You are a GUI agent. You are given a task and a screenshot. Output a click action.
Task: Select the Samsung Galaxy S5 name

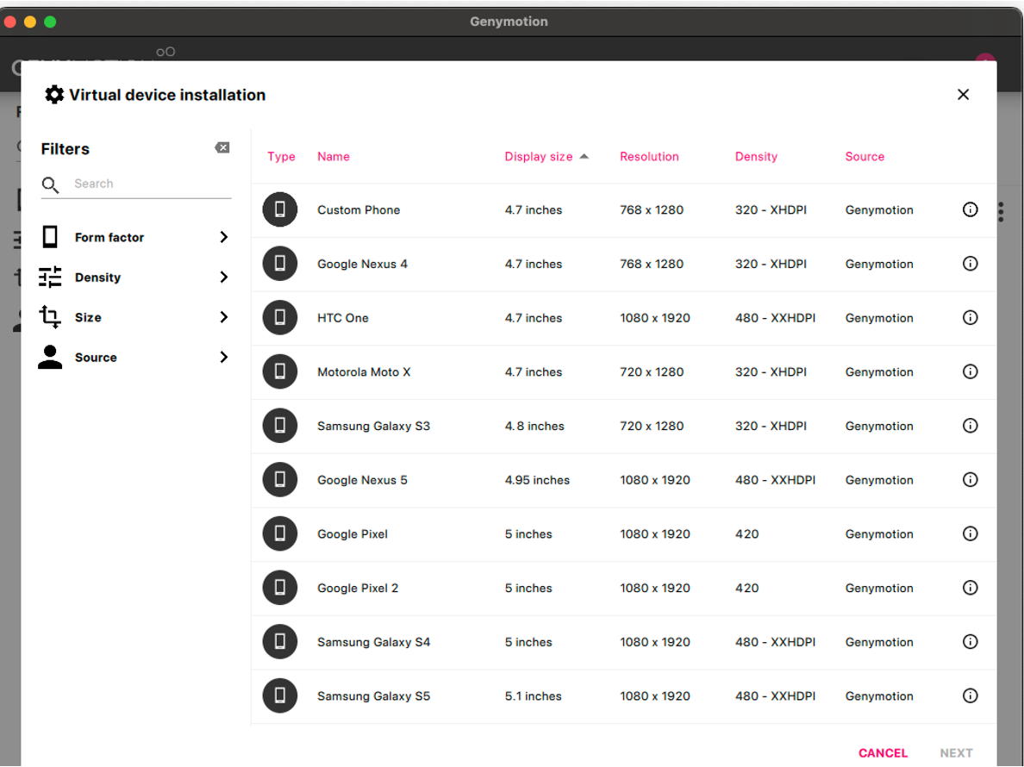tap(373, 696)
